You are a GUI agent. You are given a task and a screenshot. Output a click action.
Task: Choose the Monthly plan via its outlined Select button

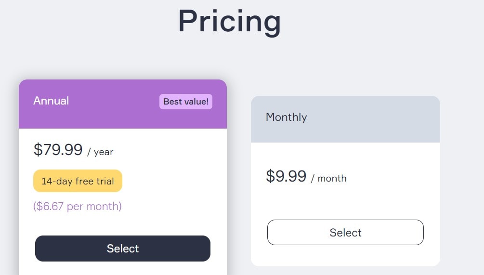[x=345, y=233]
